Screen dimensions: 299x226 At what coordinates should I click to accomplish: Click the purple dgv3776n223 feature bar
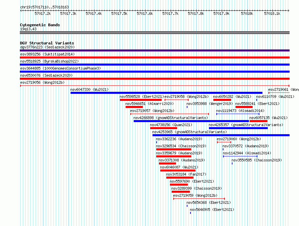pos(155,50)
